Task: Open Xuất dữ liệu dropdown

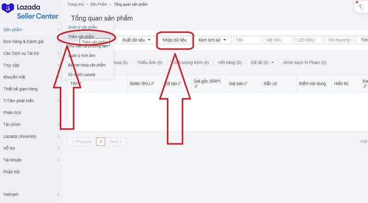Action: (136, 40)
